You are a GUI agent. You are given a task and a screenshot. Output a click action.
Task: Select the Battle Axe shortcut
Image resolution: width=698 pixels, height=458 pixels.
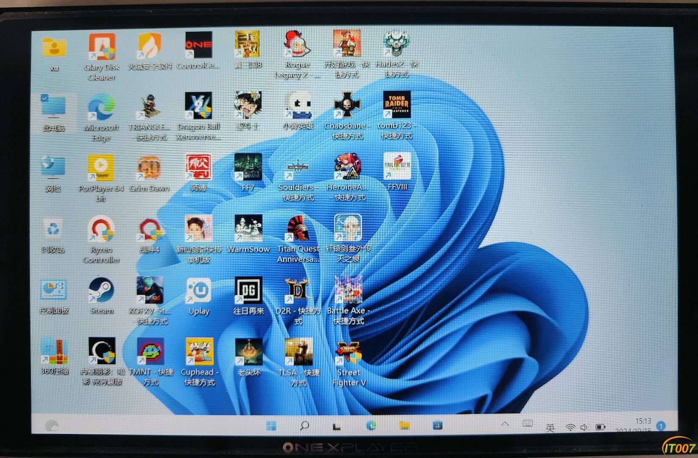pyautogui.click(x=348, y=290)
